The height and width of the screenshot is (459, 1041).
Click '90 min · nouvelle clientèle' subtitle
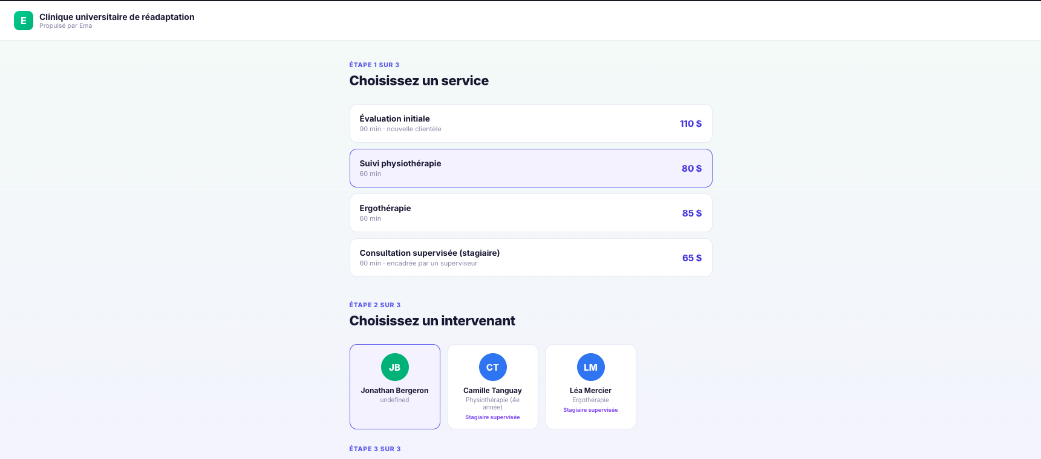point(400,129)
